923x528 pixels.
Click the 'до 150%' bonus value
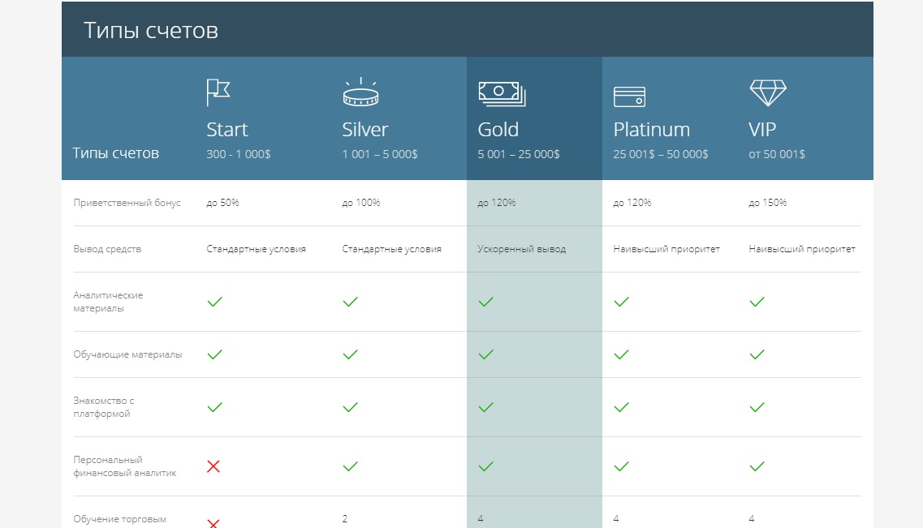tap(768, 202)
